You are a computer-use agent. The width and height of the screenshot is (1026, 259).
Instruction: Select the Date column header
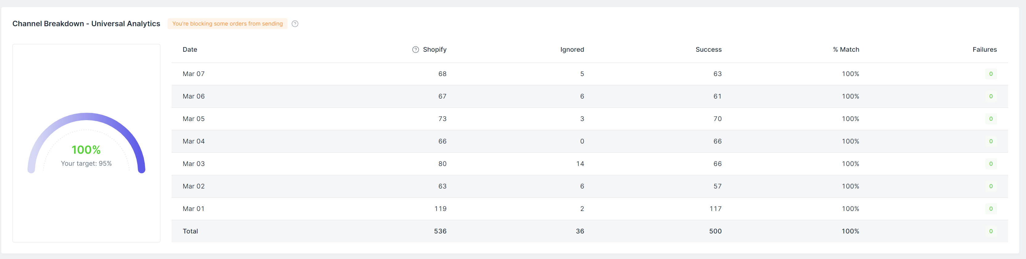190,50
